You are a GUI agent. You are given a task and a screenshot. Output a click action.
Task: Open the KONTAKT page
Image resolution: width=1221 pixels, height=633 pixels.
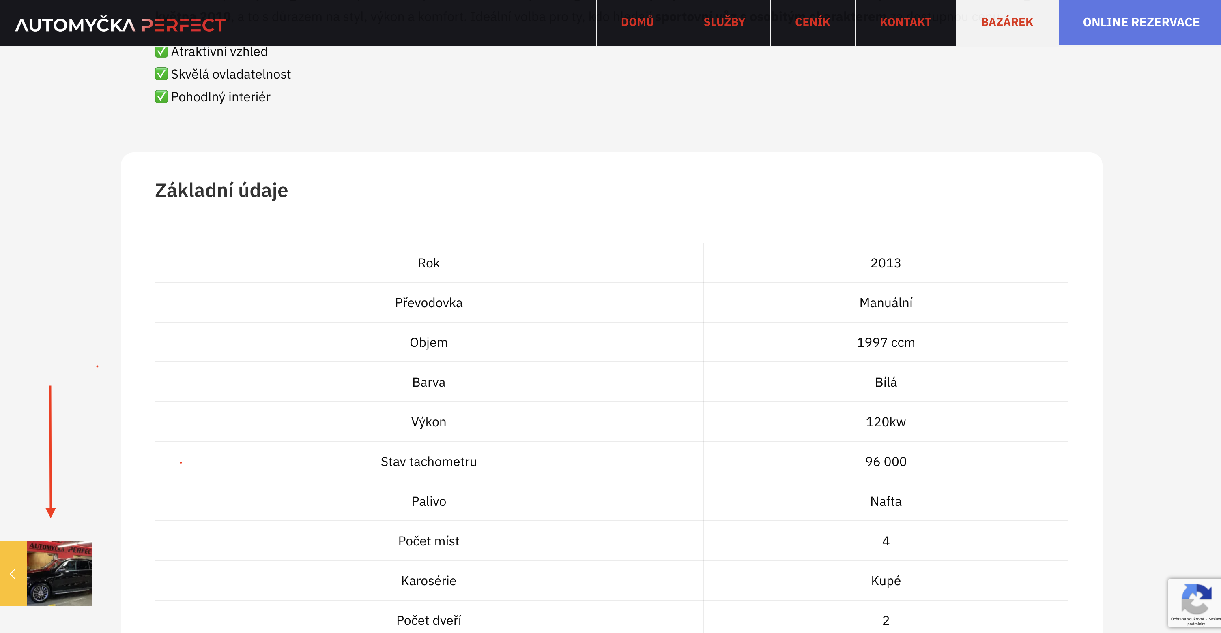point(905,22)
